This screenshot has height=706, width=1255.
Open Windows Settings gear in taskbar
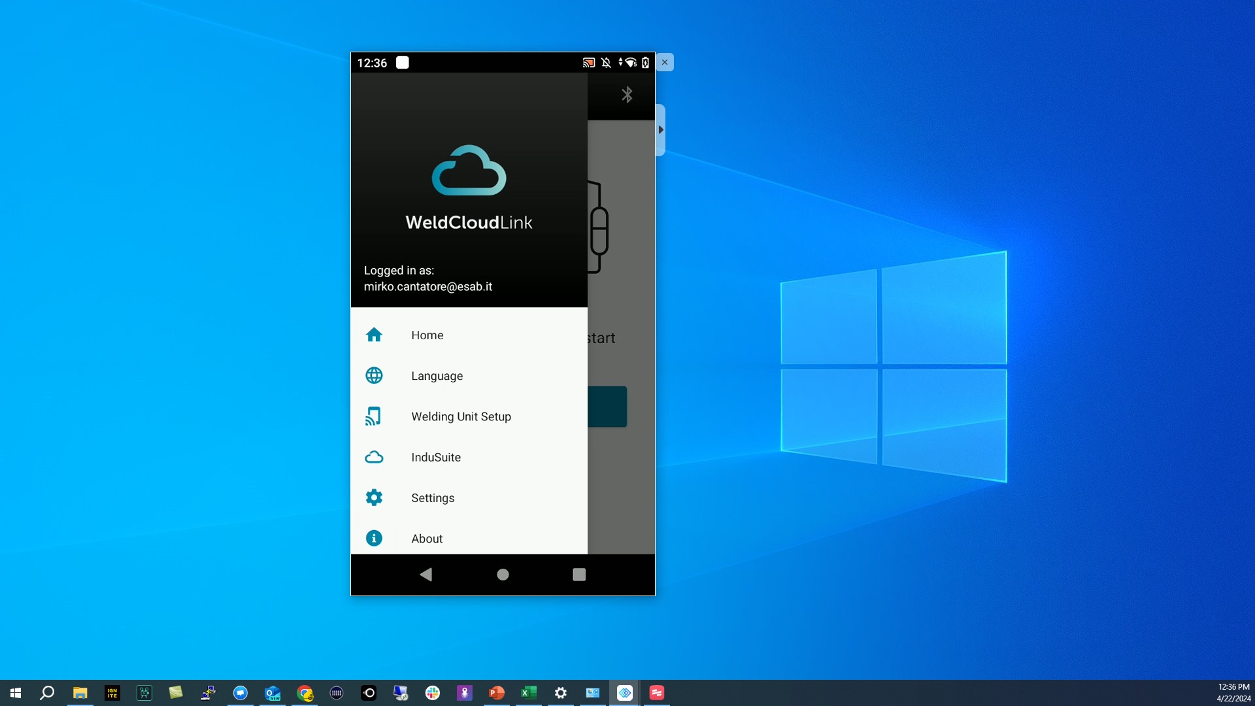(561, 693)
